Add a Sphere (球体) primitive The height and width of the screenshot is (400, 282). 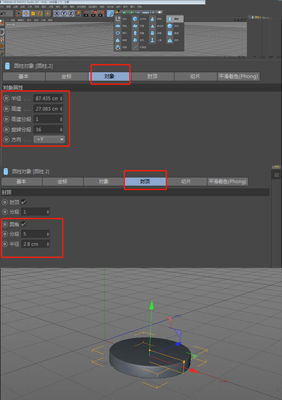tap(170, 26)
